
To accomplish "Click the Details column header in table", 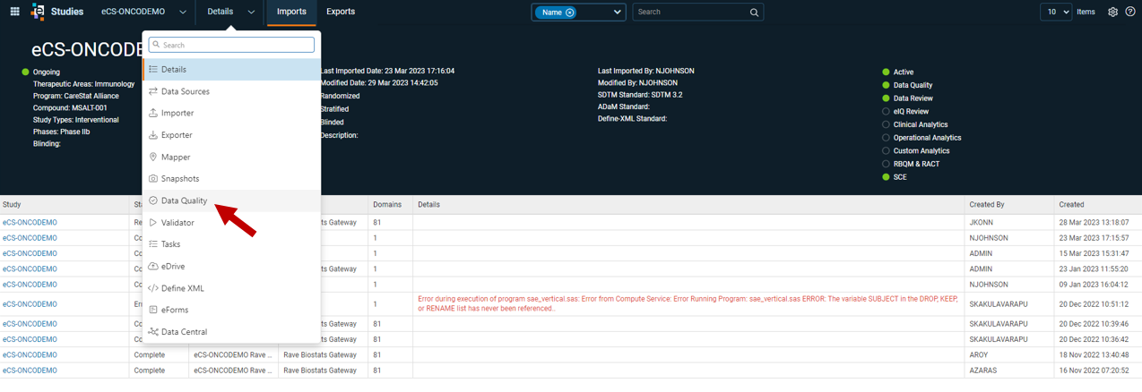I will pyautogui.click(x=428, y=205).
